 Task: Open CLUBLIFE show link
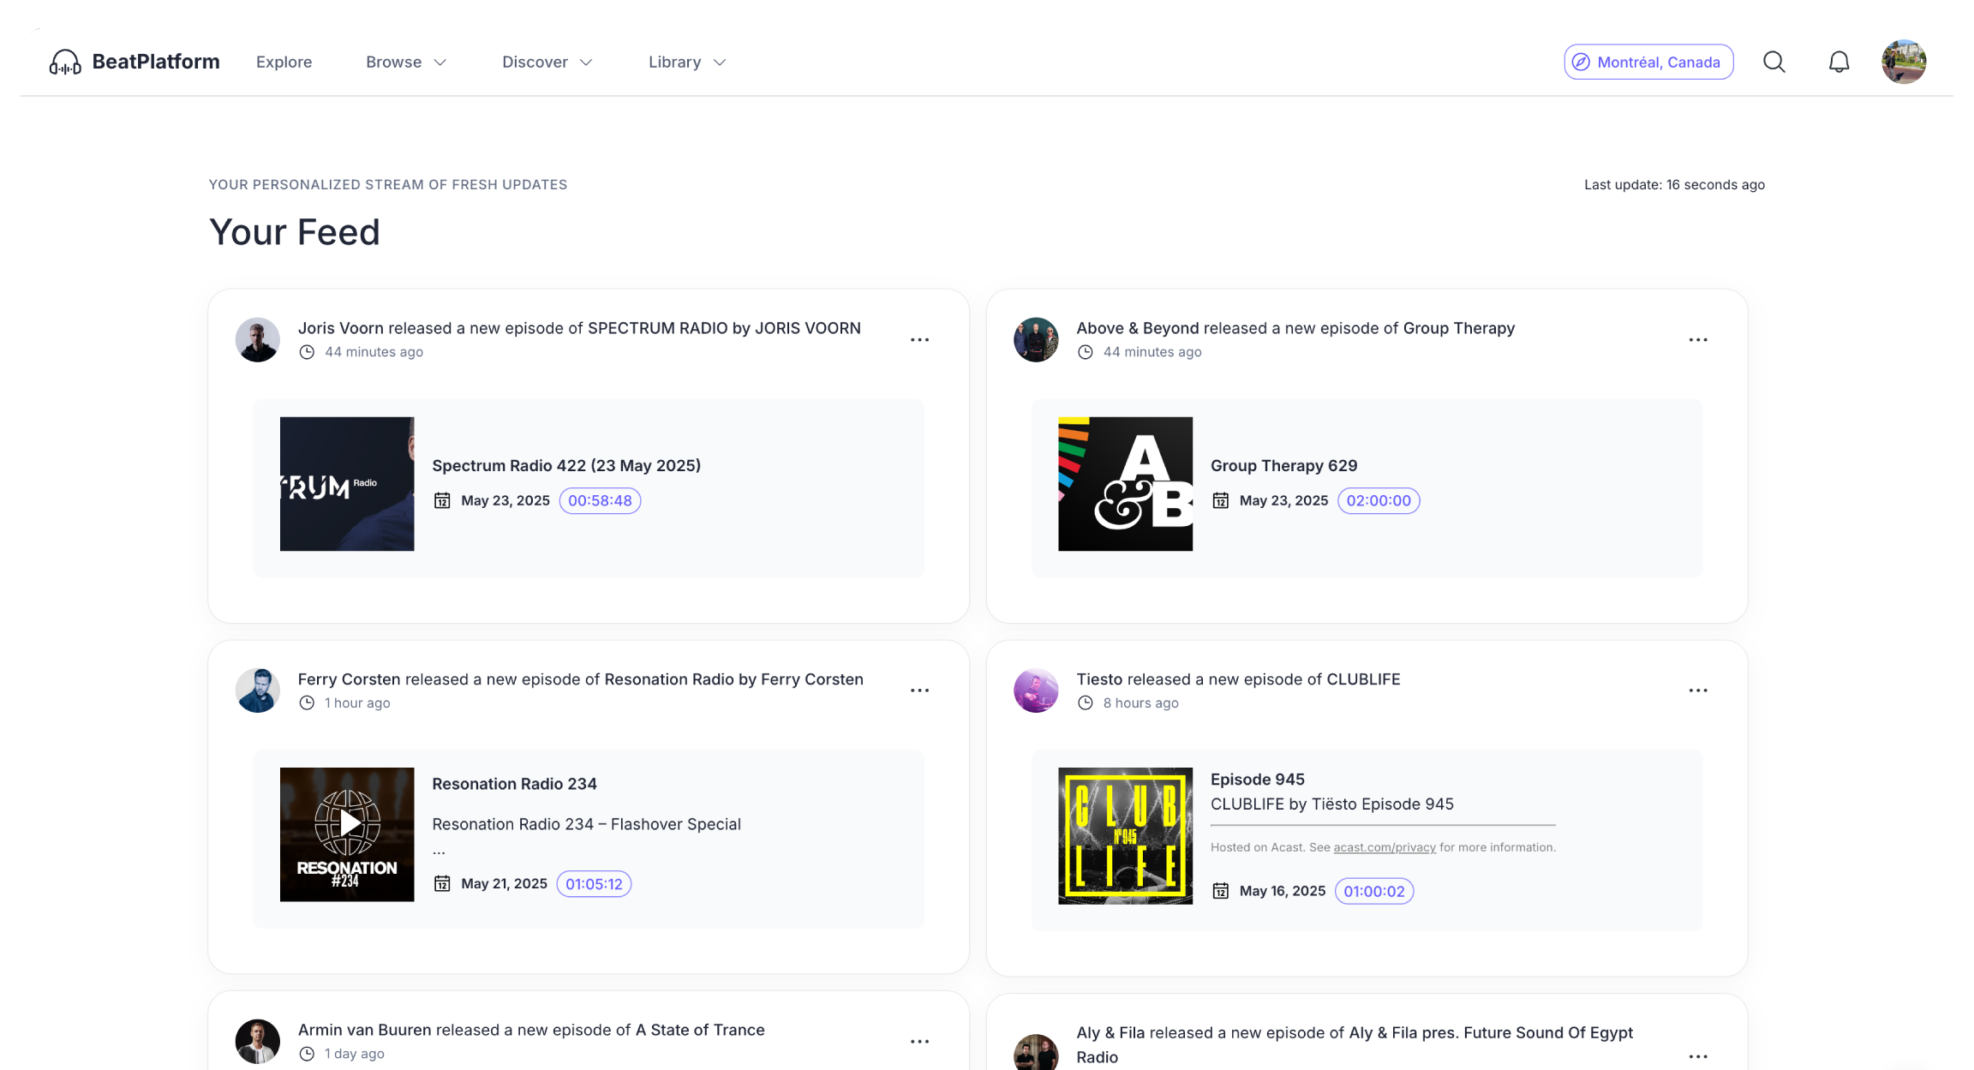click(1363, 679)
